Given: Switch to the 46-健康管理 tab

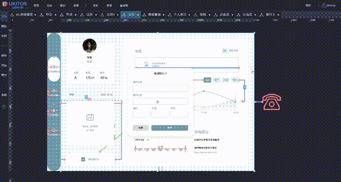Looking at the screenshot, I should point(23,15).
